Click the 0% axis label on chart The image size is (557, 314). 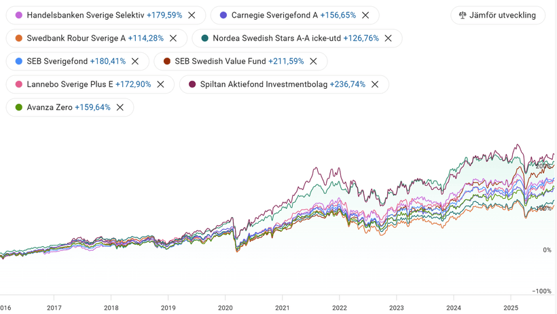click(x=547, y=250)
